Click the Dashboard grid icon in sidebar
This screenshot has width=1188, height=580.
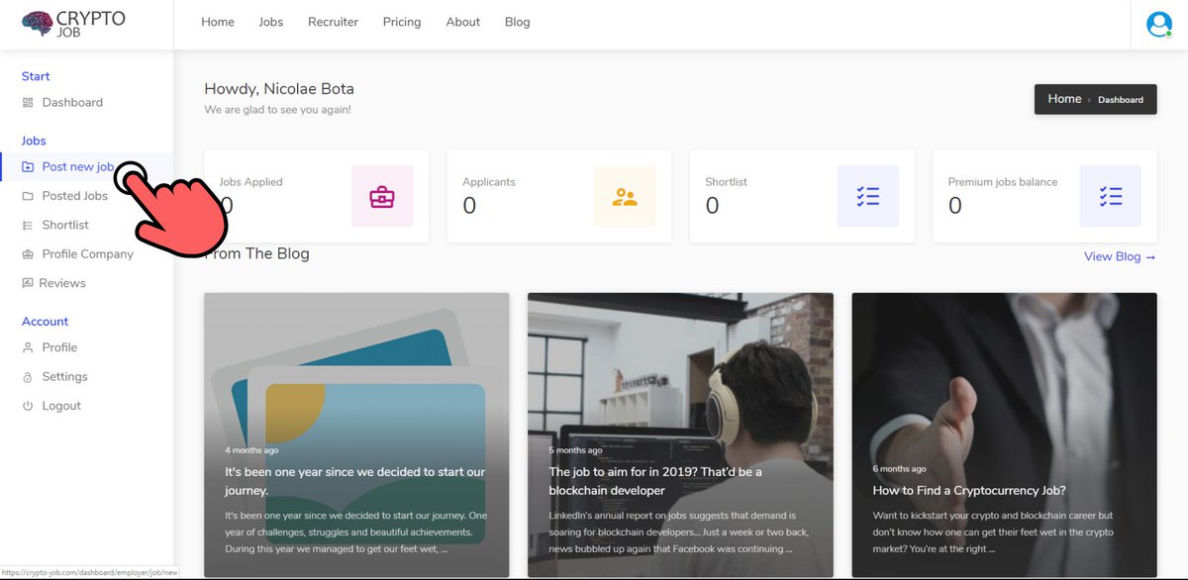click(28, 103)
